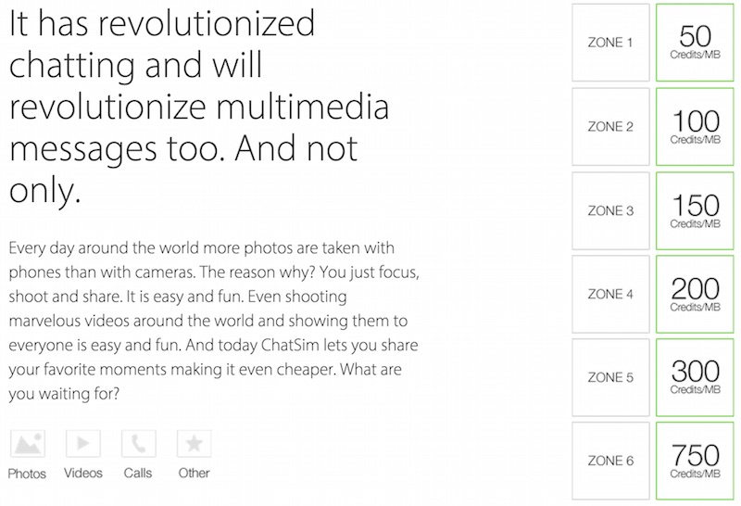
Task: Pick the Other star icon
Action: click(195, 444)
